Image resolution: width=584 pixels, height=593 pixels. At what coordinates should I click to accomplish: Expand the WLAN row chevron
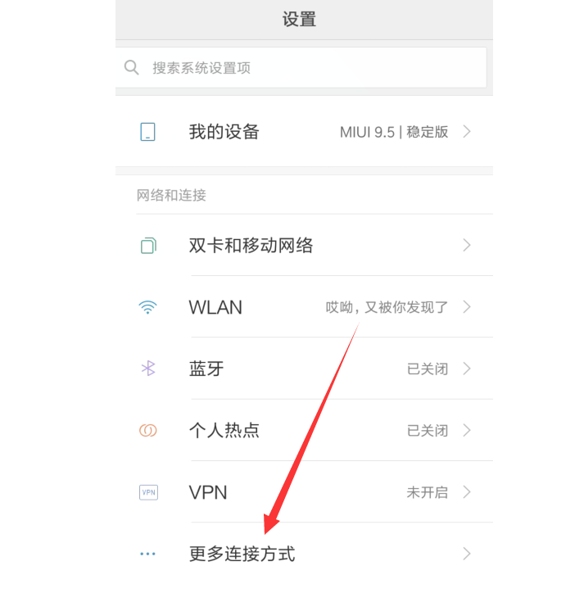tap(467, 307)
